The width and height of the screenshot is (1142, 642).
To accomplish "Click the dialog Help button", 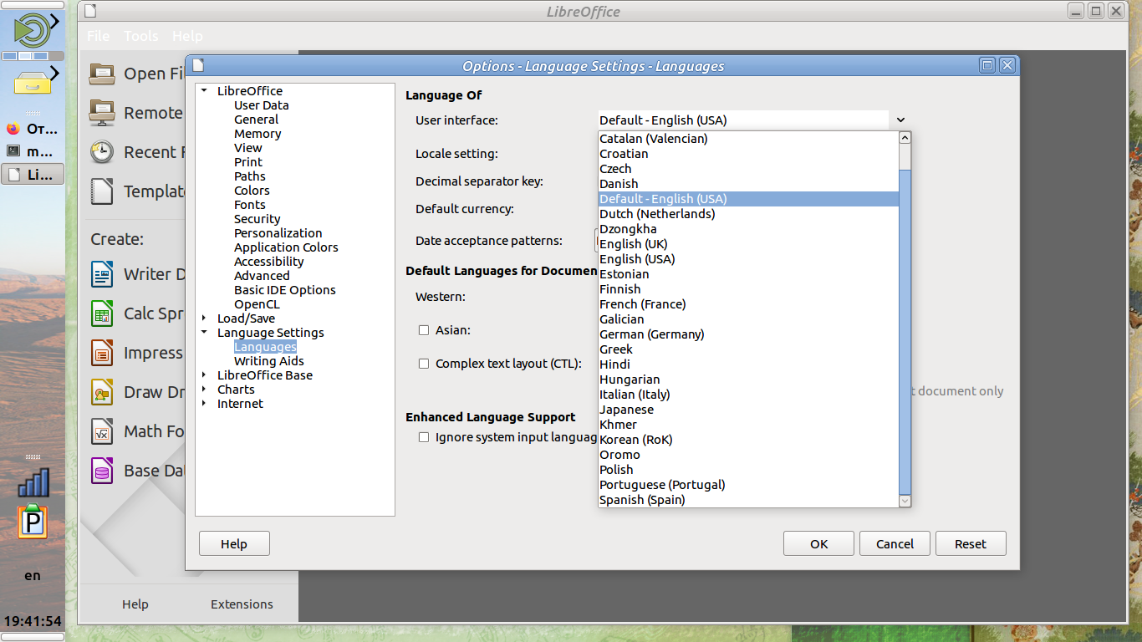I will click(x=234, y=543).
